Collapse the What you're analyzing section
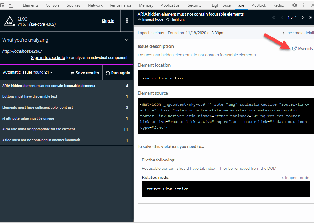The width and height of the screenshot is (314, 223). [127, 40]
